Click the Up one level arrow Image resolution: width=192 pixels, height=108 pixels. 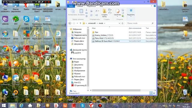[80, 23]
